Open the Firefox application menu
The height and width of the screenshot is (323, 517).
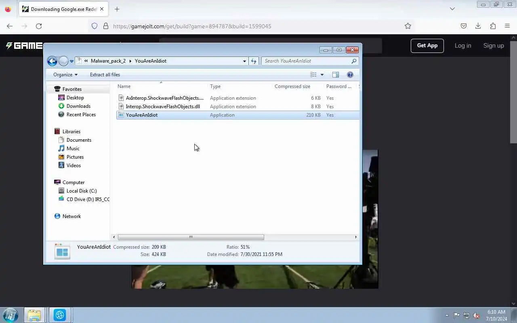click(507, 26)
